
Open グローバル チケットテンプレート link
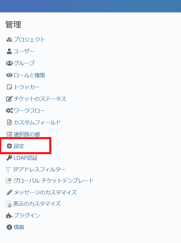click(x=54, y=181)
